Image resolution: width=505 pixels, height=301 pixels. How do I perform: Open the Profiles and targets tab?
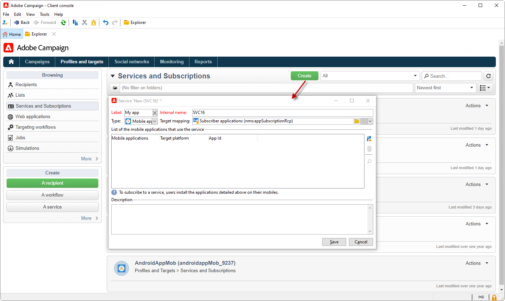coord(82,62)
